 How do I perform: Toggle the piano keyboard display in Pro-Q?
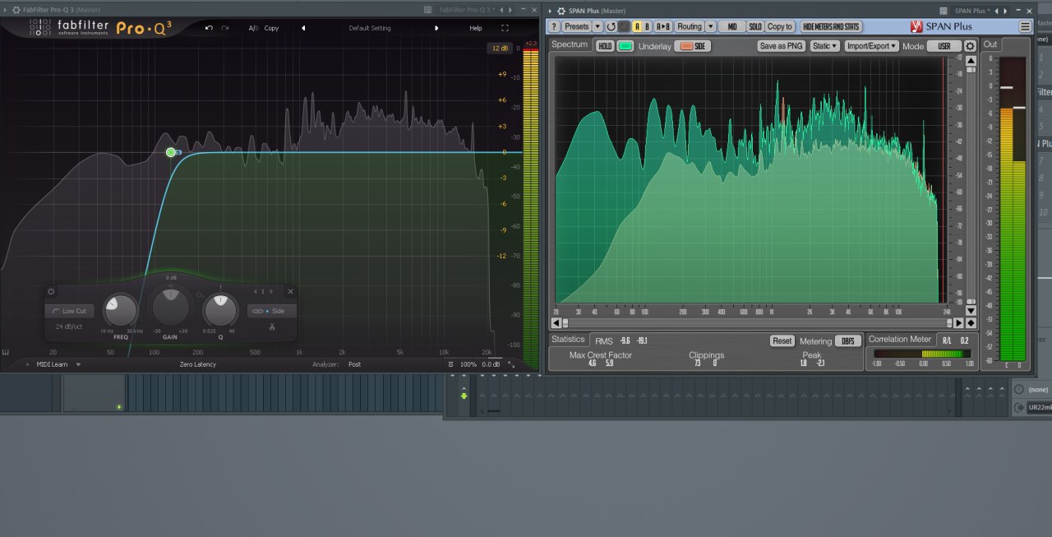click(6, 353)
